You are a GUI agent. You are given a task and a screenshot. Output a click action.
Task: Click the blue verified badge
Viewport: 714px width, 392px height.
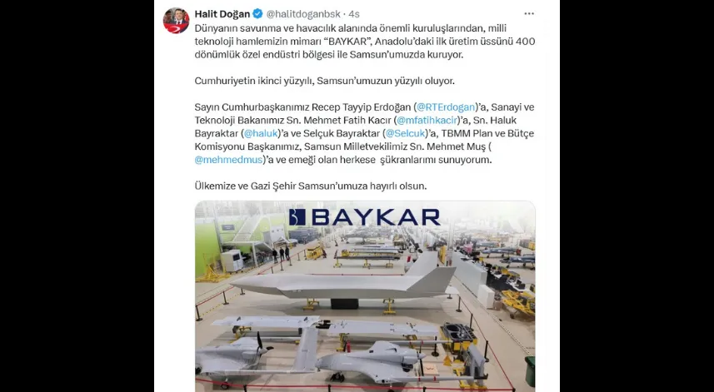[x=257, y=14]
